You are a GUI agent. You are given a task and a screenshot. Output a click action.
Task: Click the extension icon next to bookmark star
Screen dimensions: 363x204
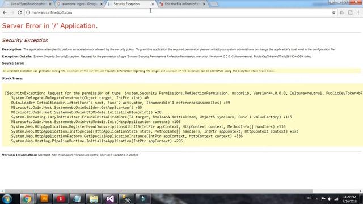pyautogui.click(x=341, y=12)
